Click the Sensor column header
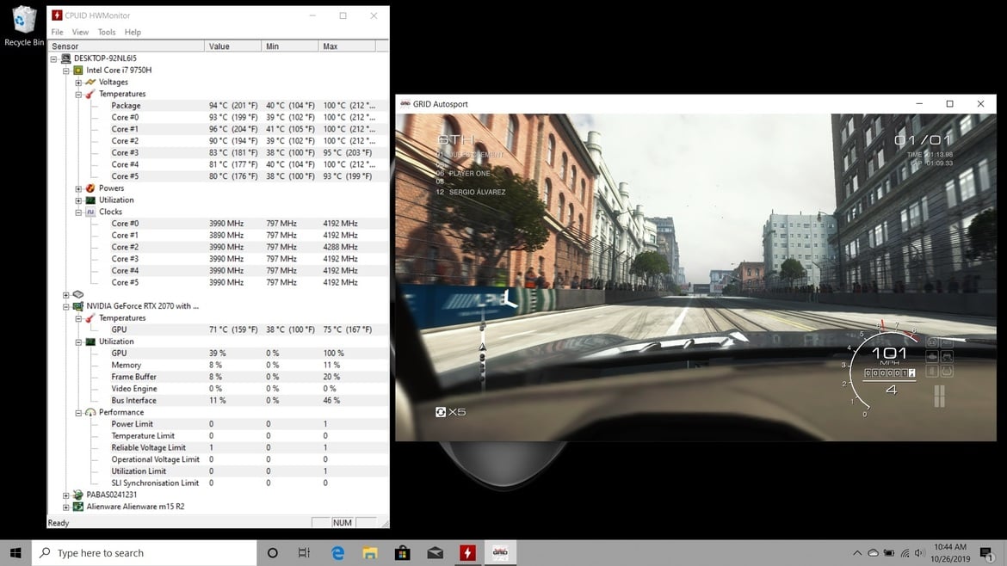 point(127,46)
